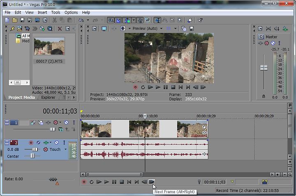Viewport: 296px width, 196px height.
Task: Open a project with the folder icon
Action: click(x=14, y=20)
